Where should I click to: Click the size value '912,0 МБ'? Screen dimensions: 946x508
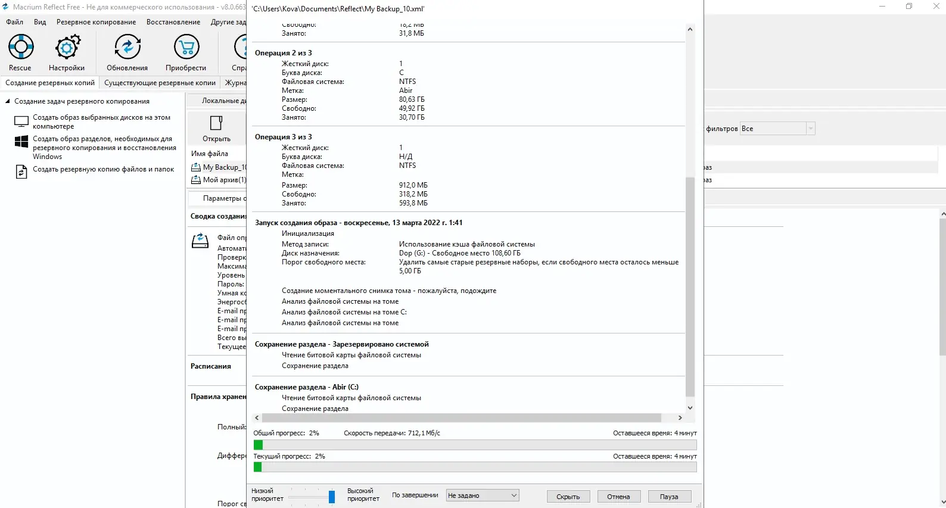tap(413, 185)
